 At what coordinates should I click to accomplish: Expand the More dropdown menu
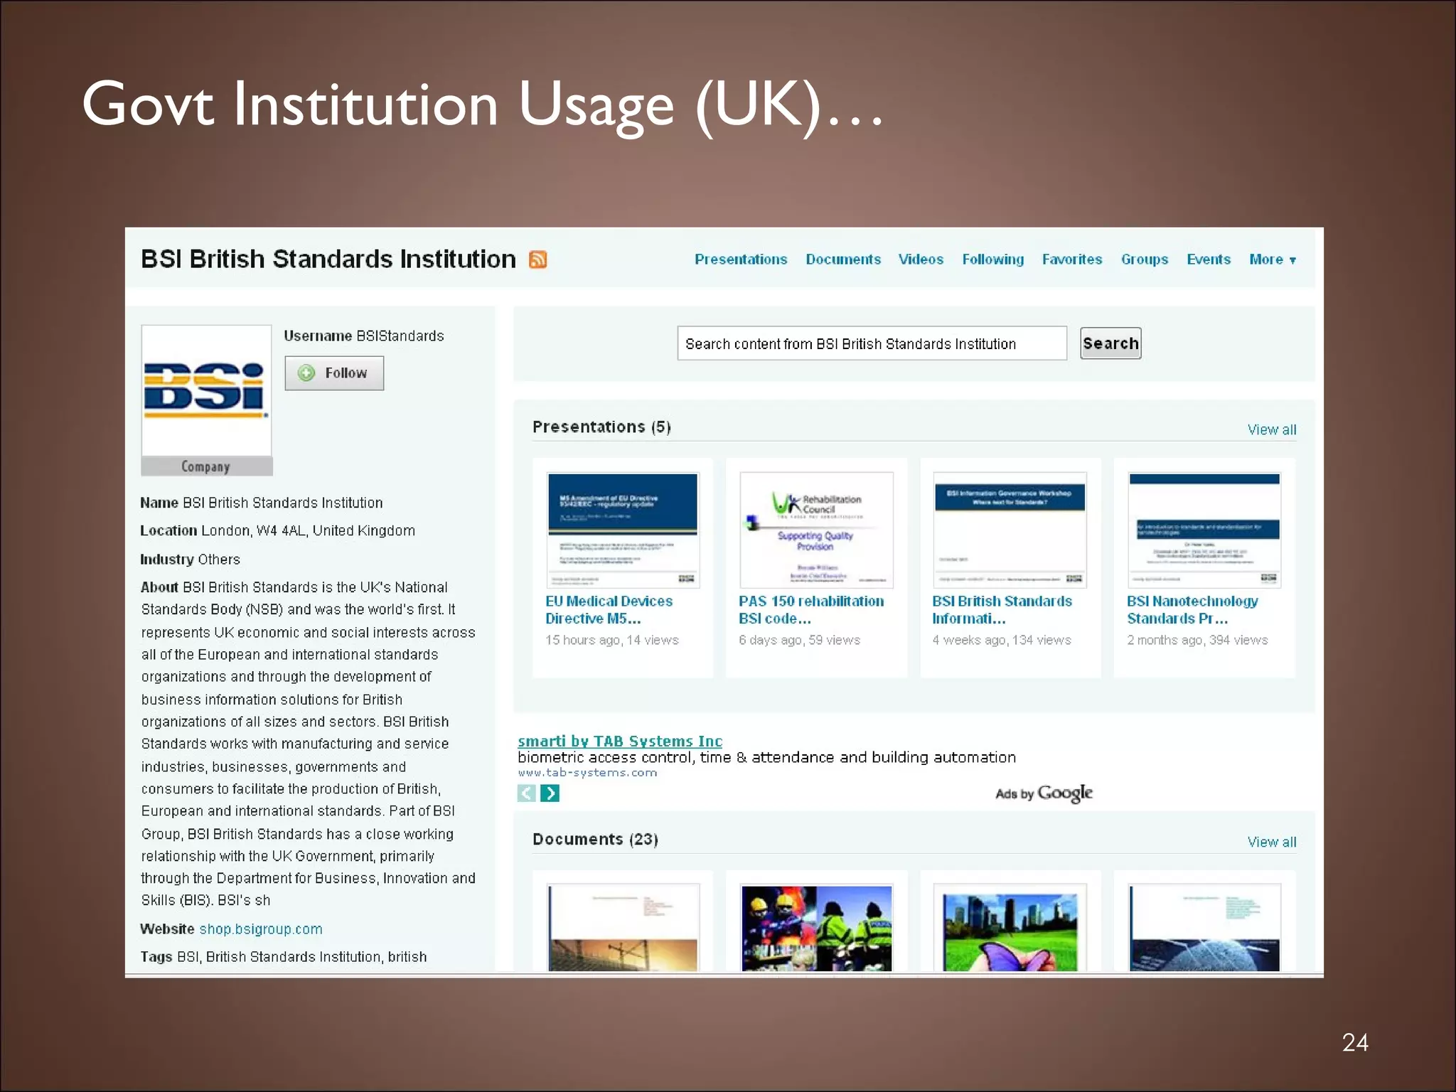[1272, 259]
